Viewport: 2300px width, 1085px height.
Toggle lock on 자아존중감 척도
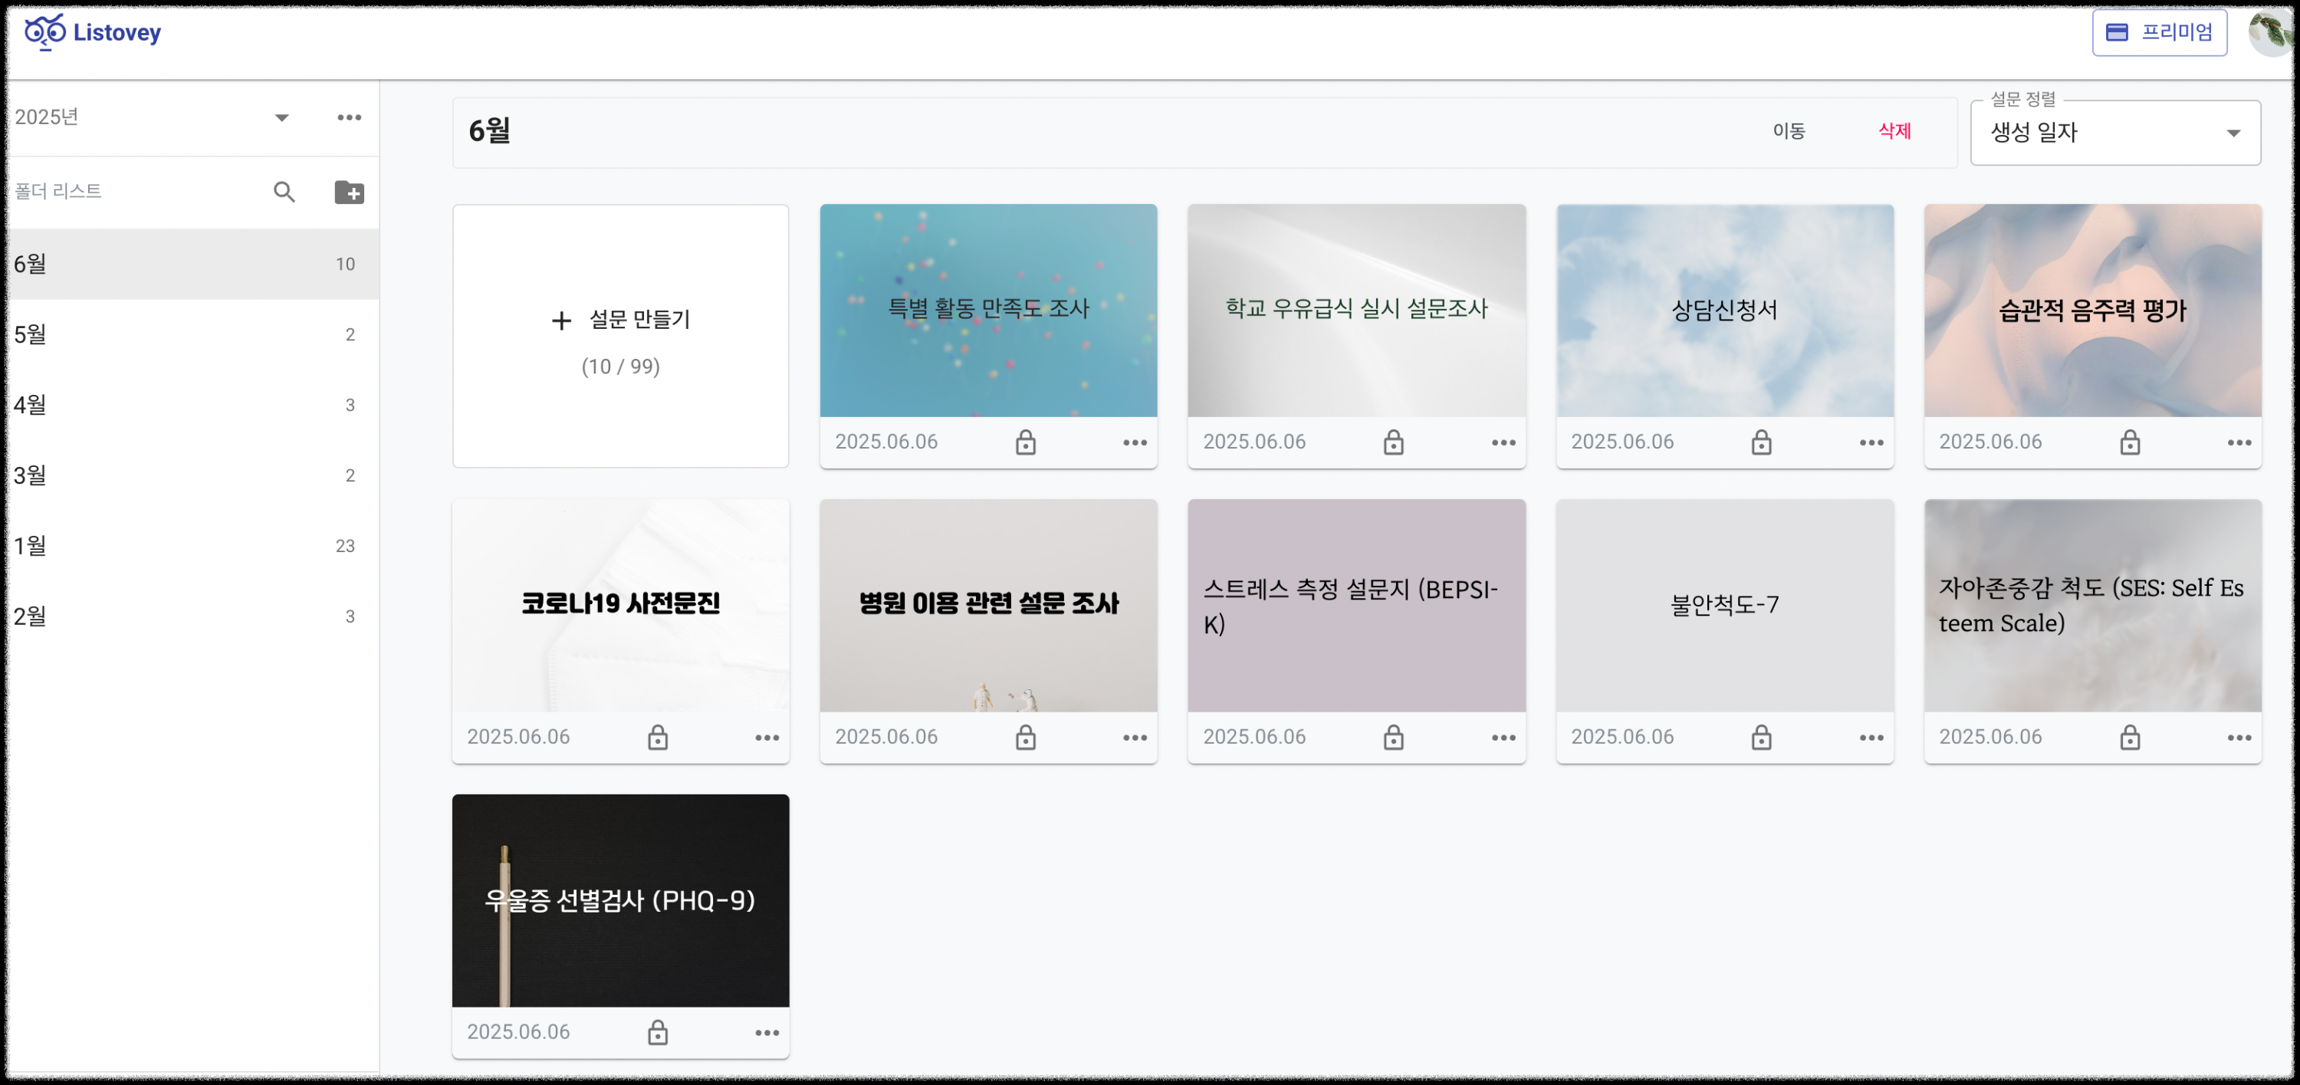click(2131, 738)
